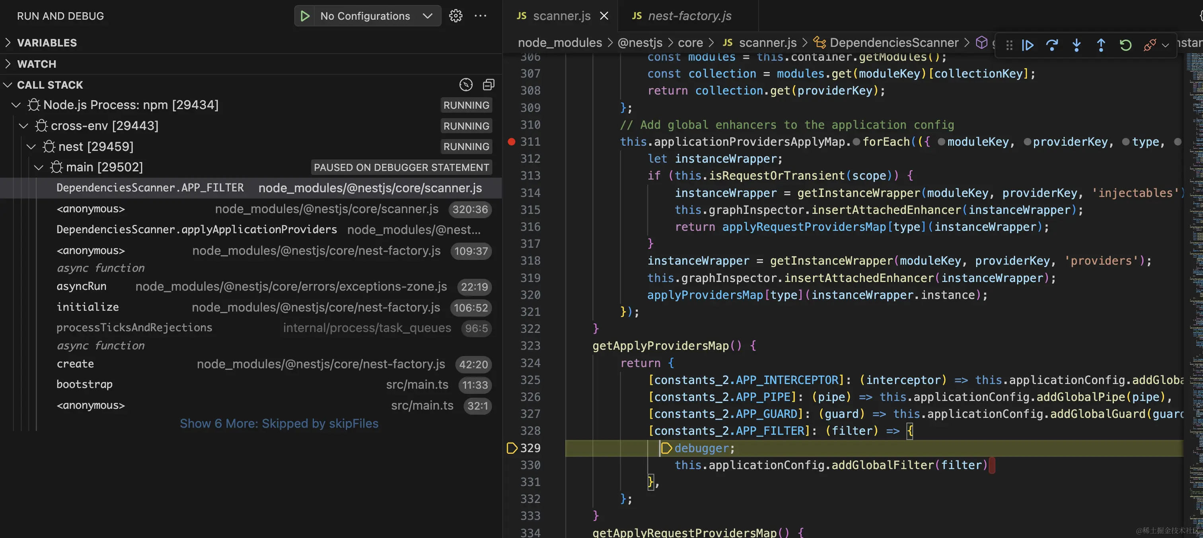Select the anonymous frame at scanner.js 320:36
Image resolution: width=1203 pixels, height=538 pixels.
click(x=251, y=209)
